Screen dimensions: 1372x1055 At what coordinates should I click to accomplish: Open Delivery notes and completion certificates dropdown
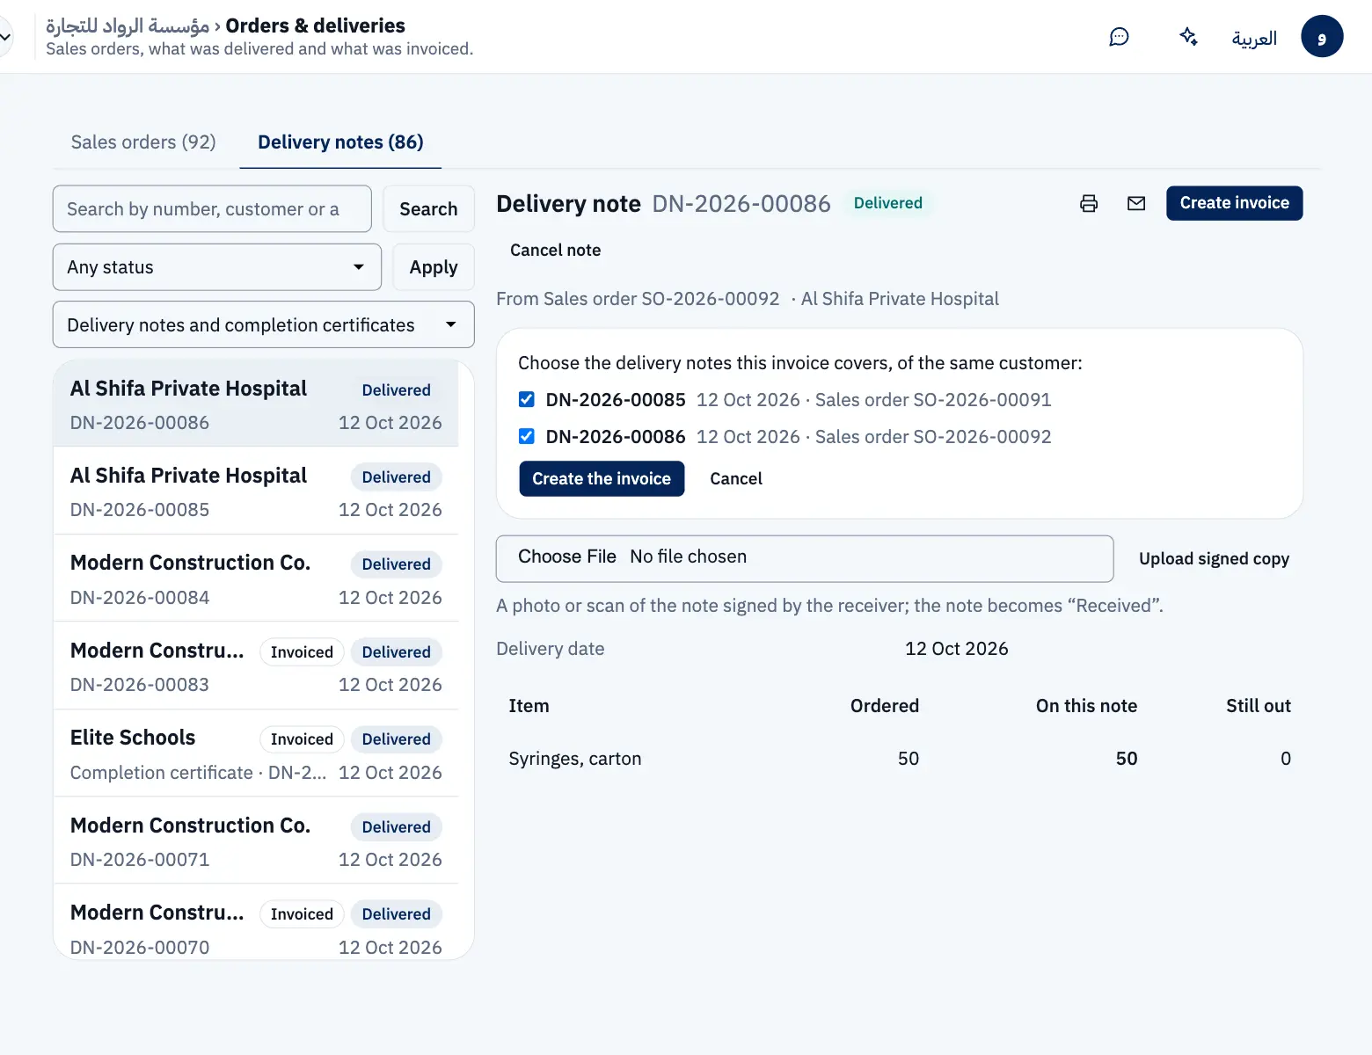pyautogui.click(x=264, y=325)
